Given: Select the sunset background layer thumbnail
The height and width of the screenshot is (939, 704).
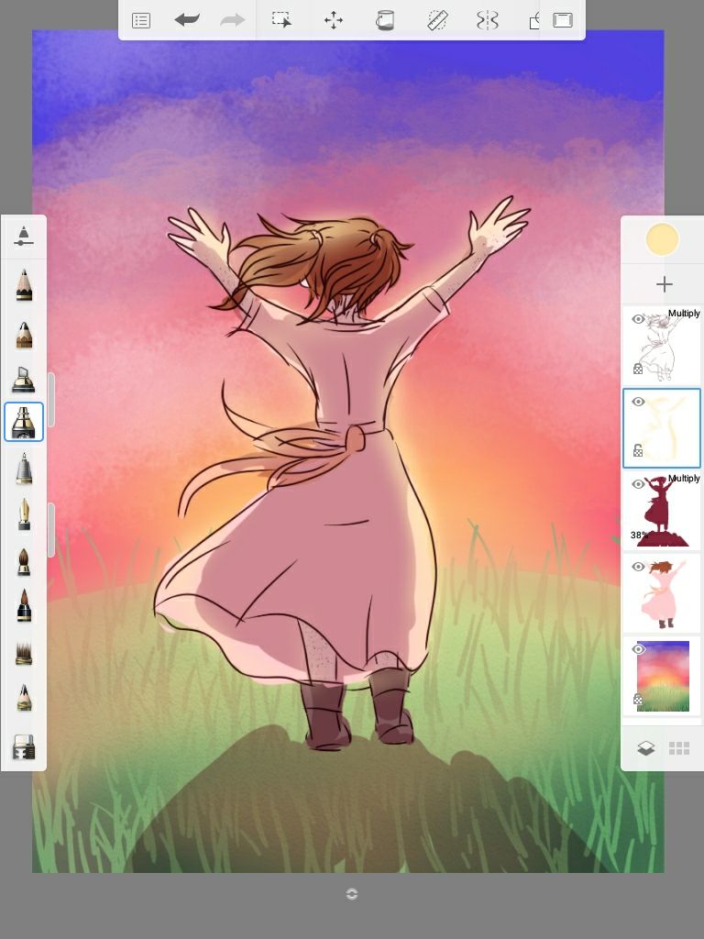Looking at the screenshot, I should 662,676.
